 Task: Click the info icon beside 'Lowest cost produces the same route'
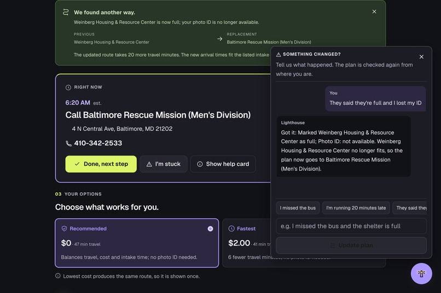[58, 276]
